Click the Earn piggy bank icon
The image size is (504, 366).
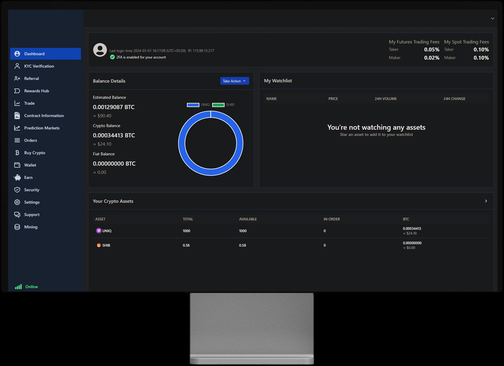click(x=17, y=177)
